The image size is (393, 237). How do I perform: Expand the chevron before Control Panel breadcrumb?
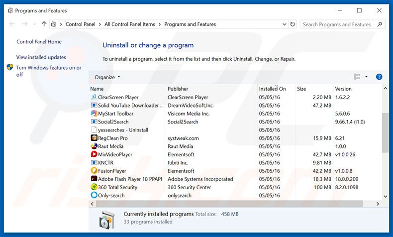coord(61,24)
